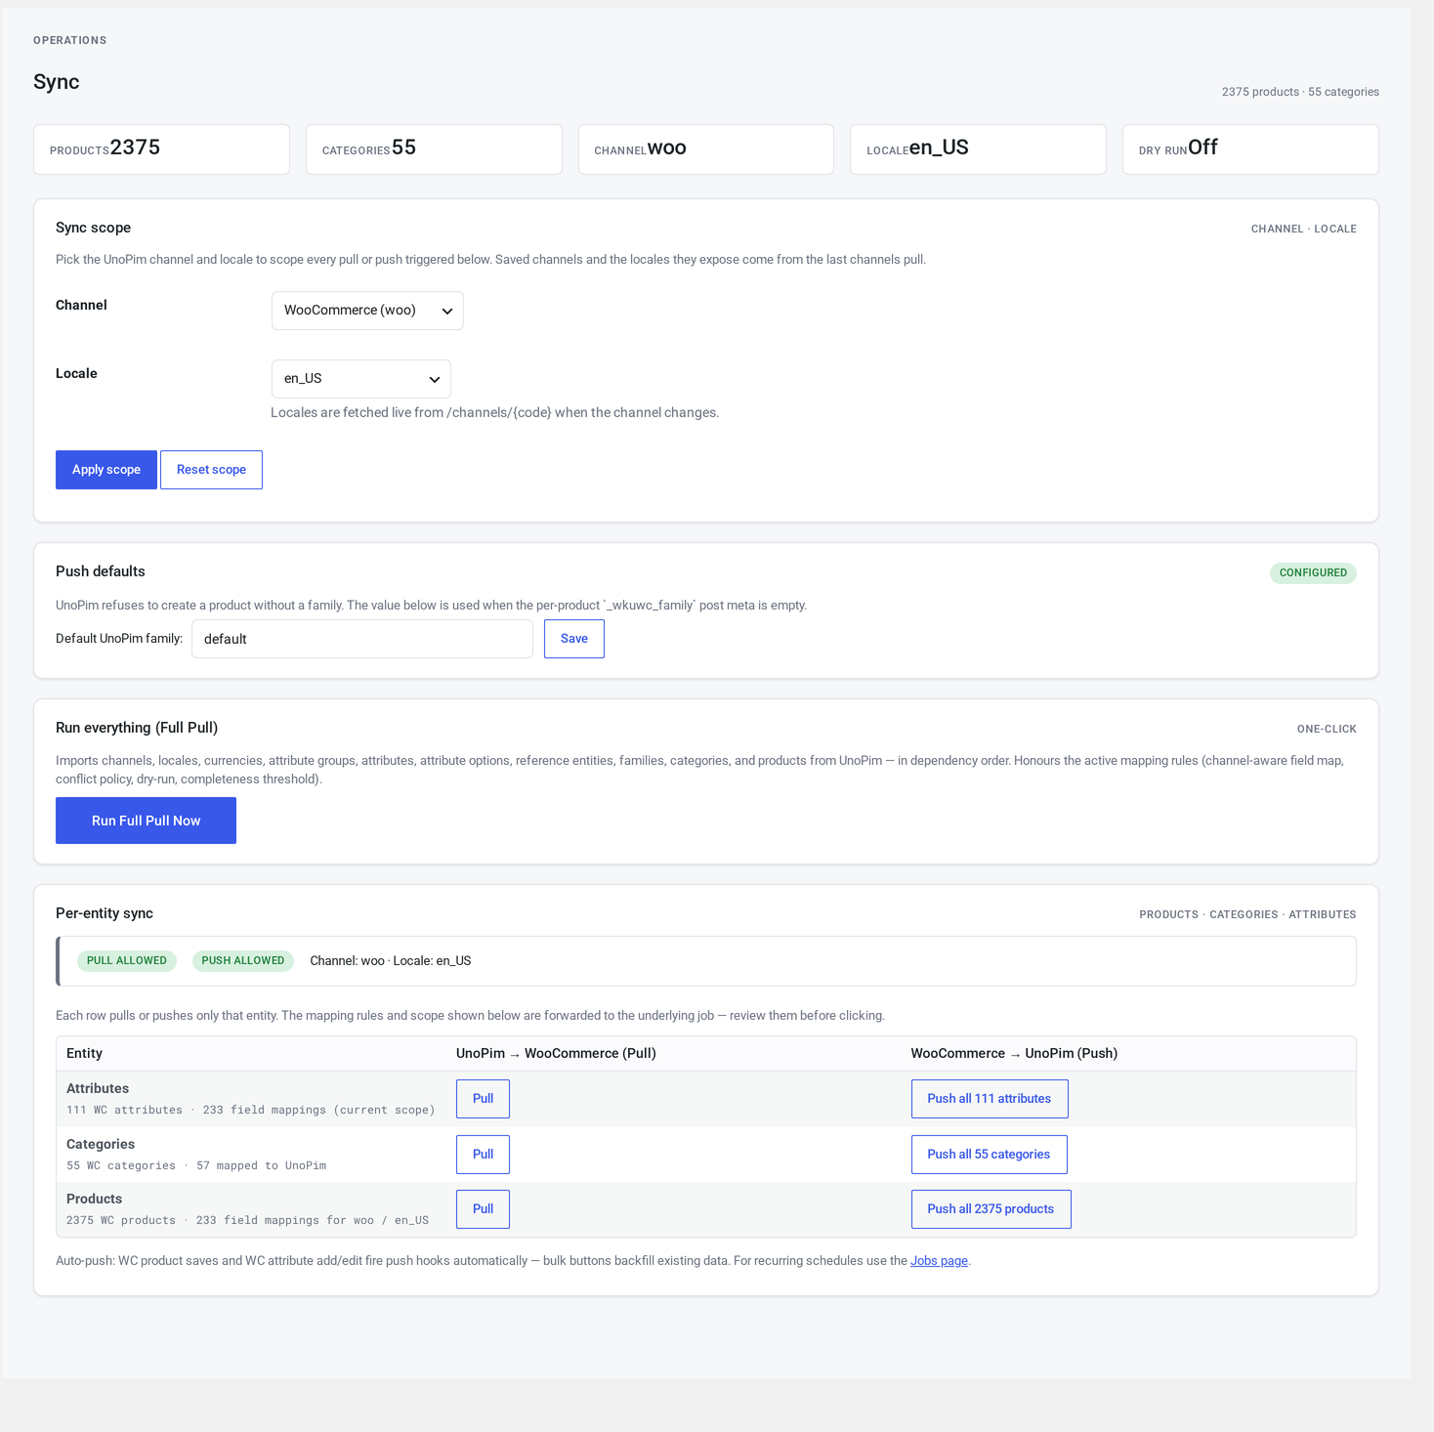Click the CONFIGURED status badge
The image size is (1434, 1432).
1313,573
